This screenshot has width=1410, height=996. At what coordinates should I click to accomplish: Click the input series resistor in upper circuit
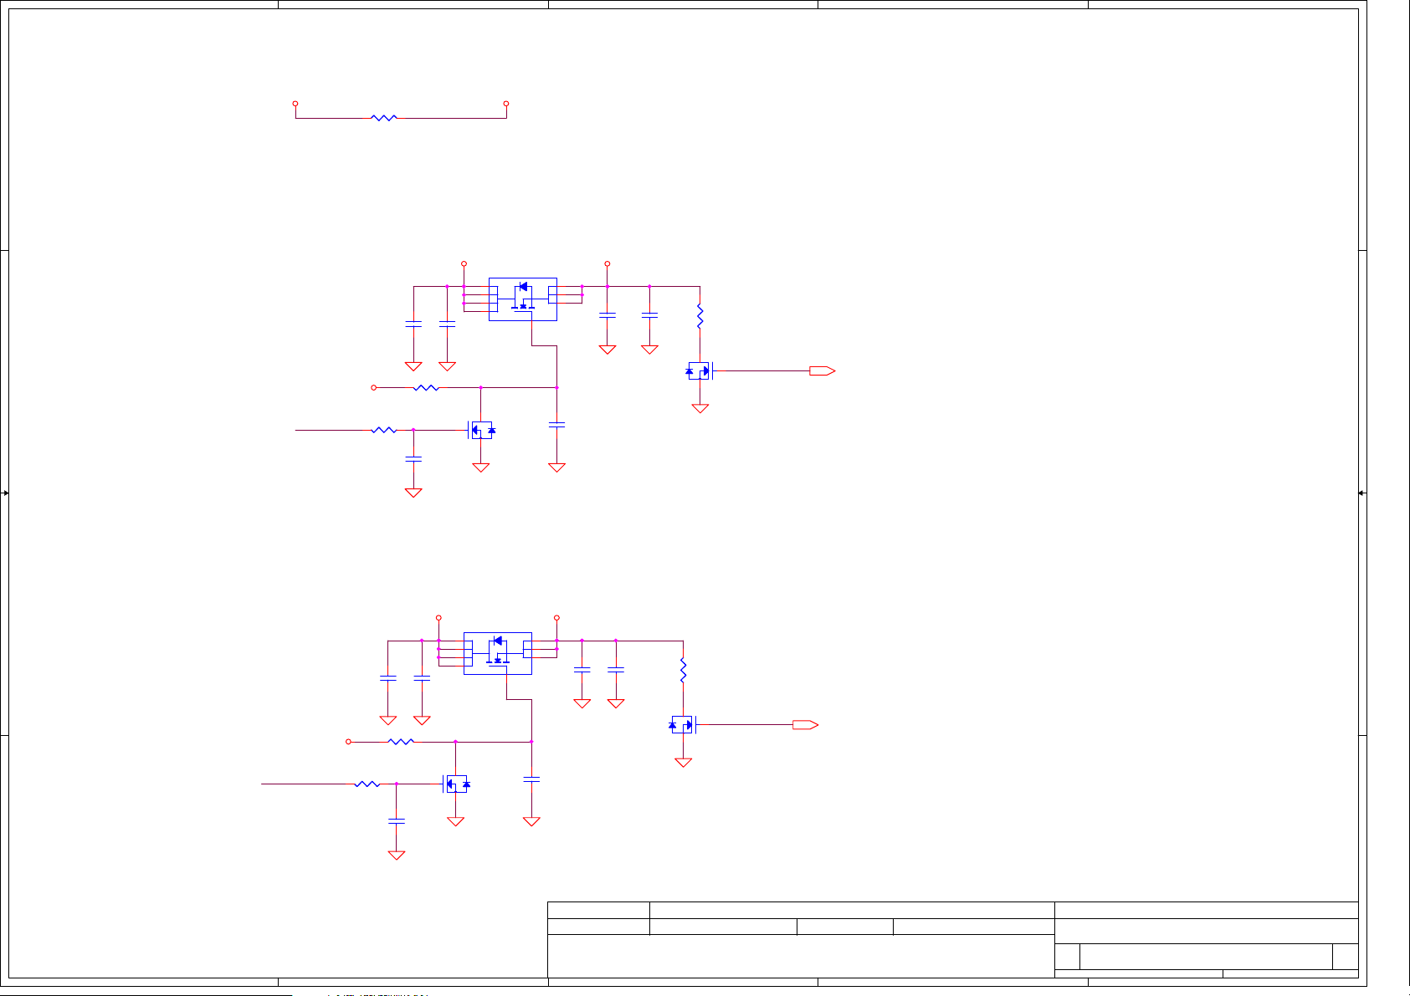pos(383,430)
